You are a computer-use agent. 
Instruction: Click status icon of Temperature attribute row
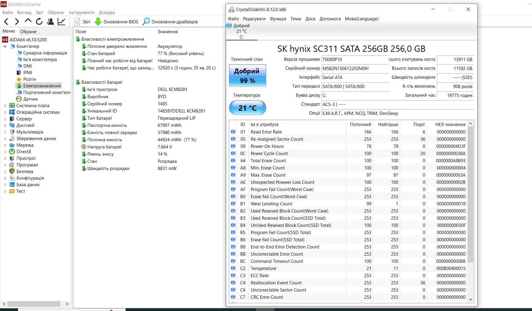click(x=233, y=268)
